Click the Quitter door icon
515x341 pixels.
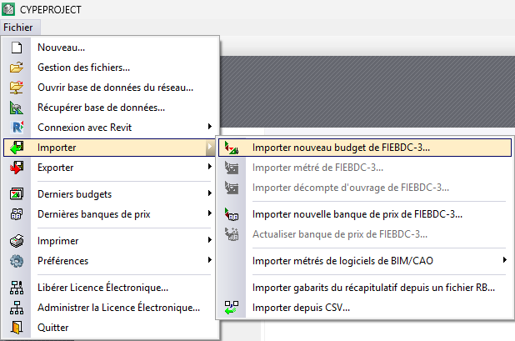[x=17, y=328]
